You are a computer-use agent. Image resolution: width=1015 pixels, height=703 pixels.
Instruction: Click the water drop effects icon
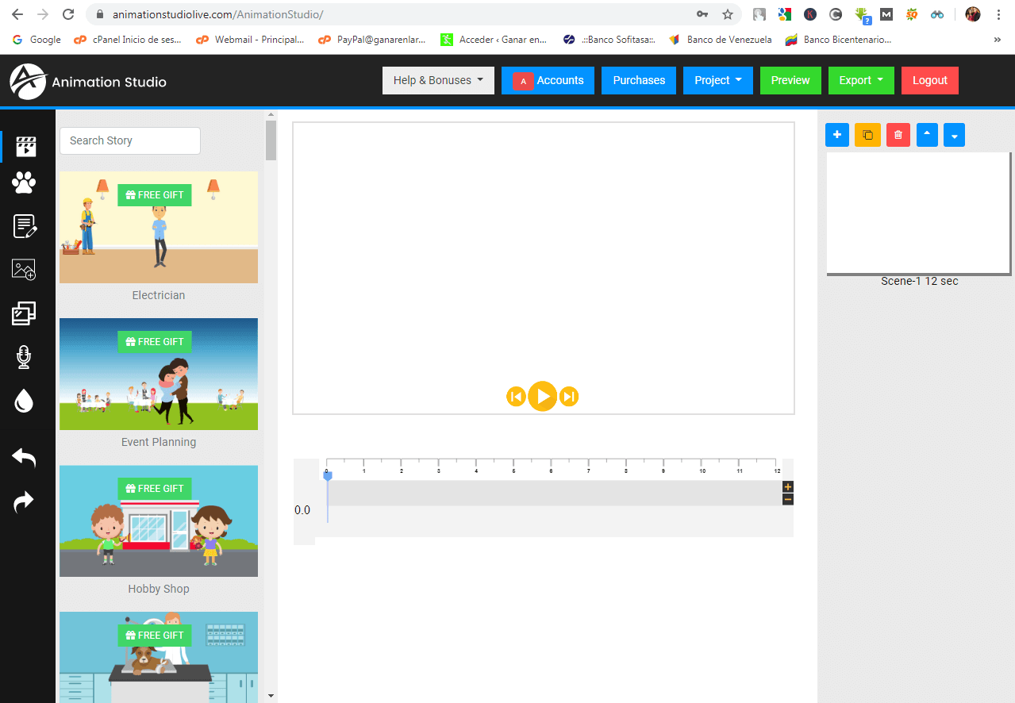pos(24,400)
